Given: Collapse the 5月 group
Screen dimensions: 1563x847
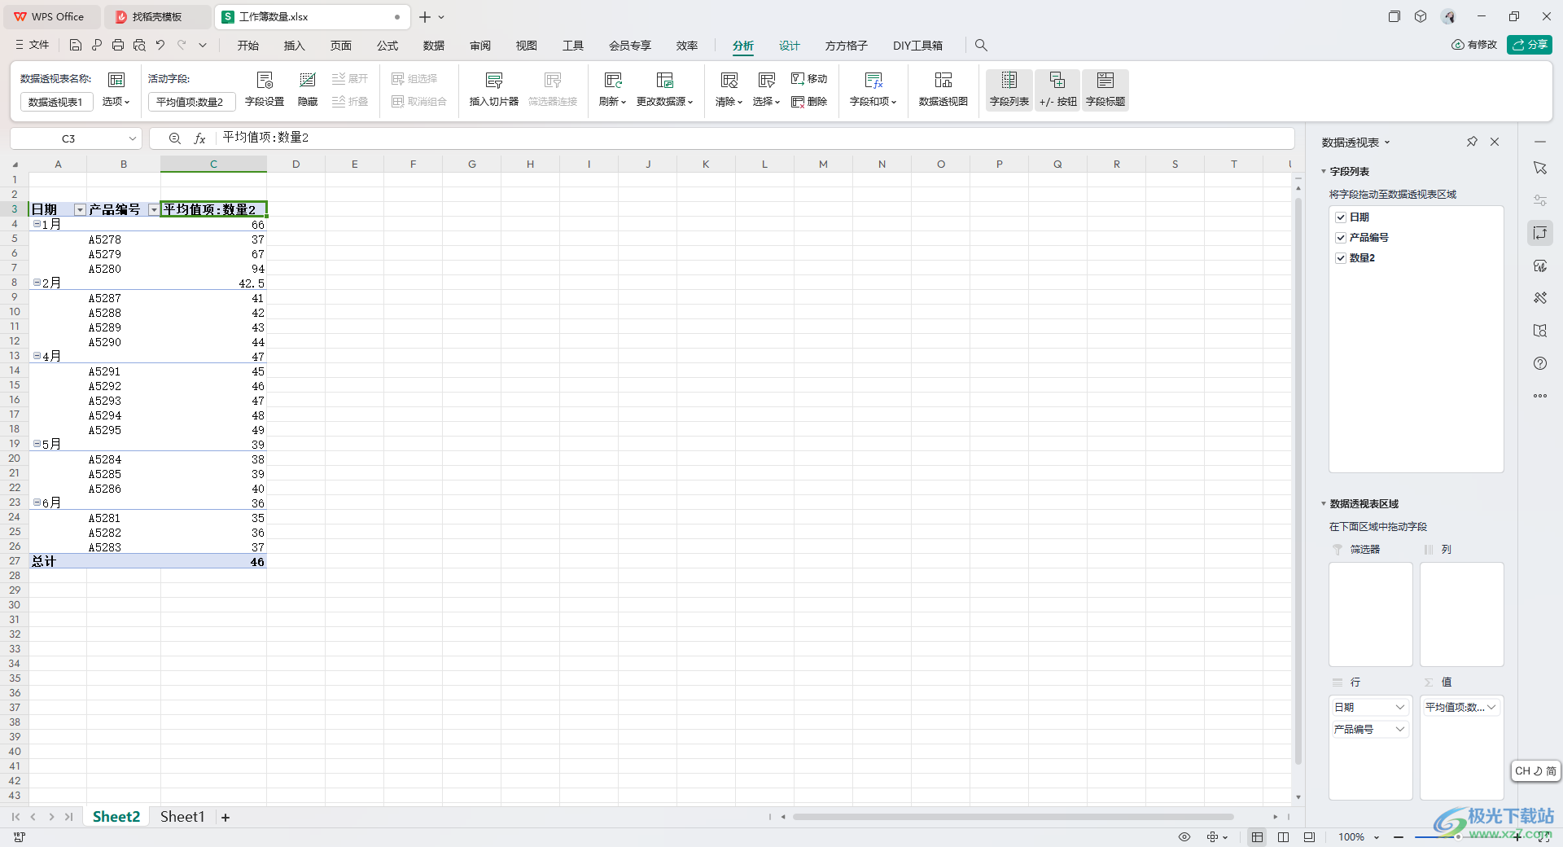Looking at the screenshot, I should click(37, 444).
